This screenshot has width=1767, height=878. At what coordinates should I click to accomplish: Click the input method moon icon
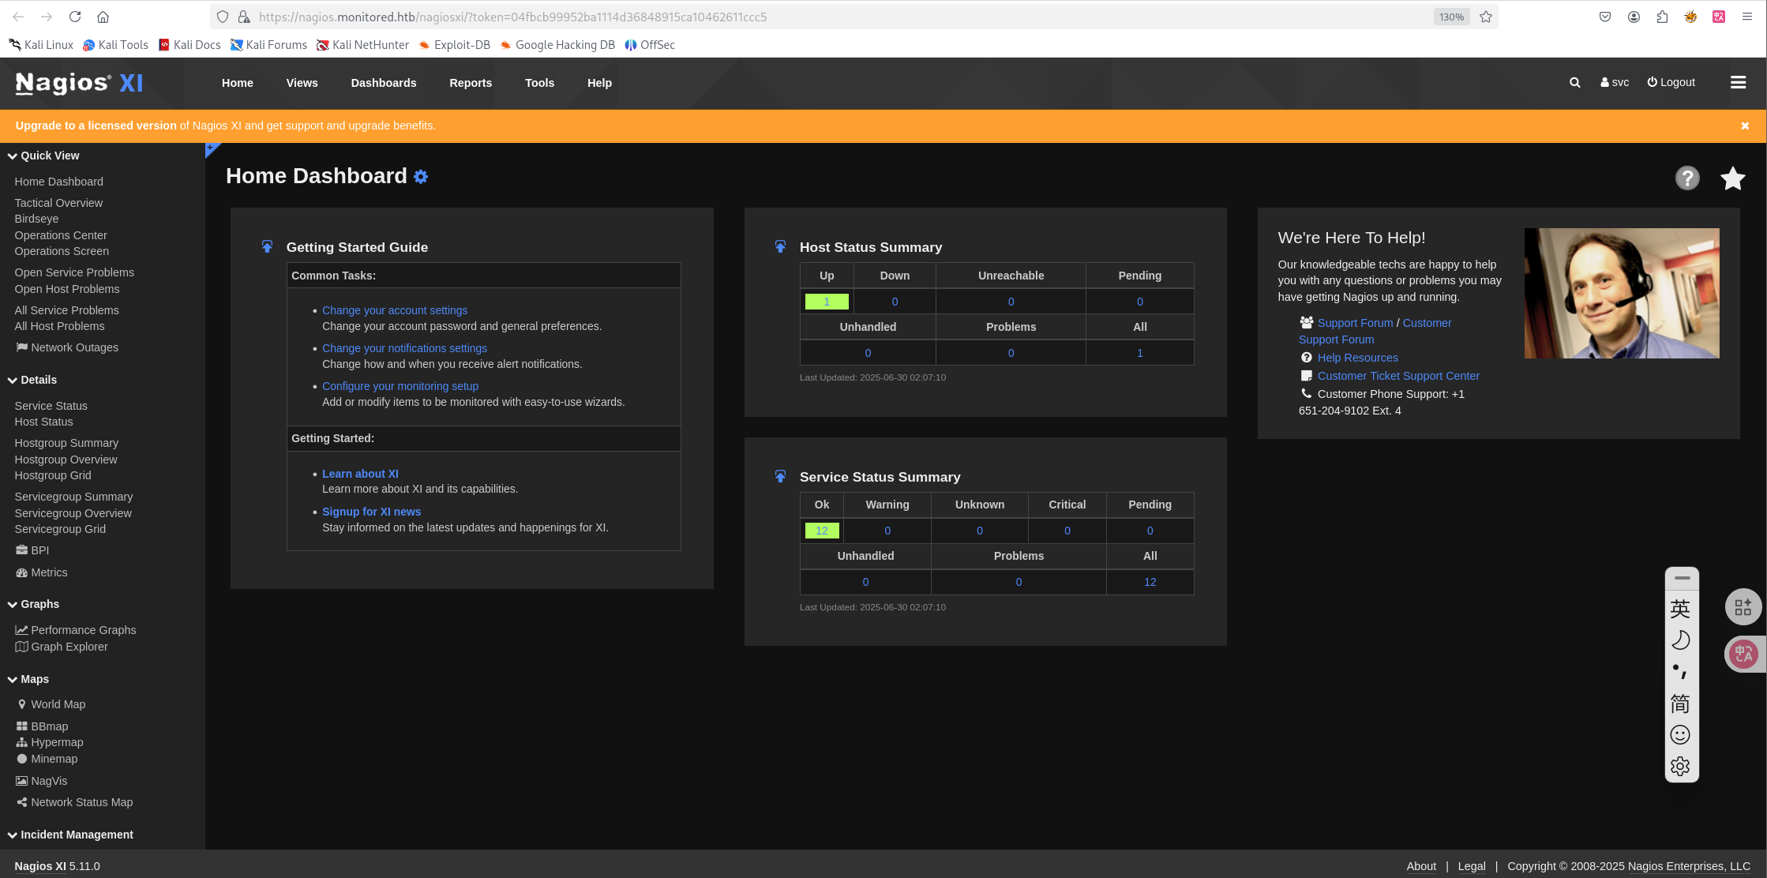click(1680, 640)
